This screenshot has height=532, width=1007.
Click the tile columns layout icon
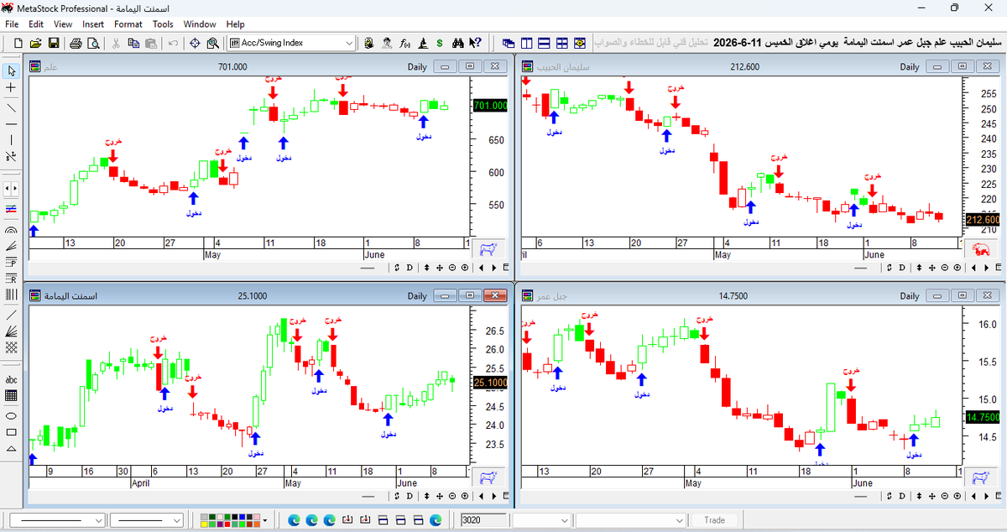tap(527, 43)
